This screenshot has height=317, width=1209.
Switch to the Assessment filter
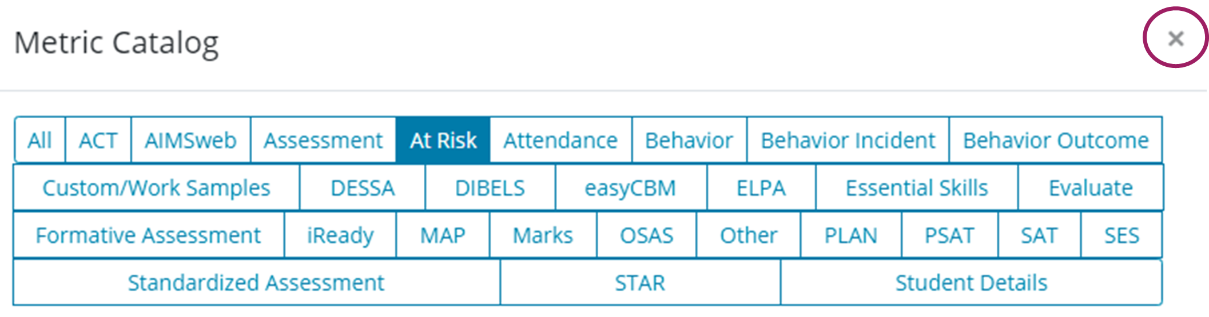323,141
